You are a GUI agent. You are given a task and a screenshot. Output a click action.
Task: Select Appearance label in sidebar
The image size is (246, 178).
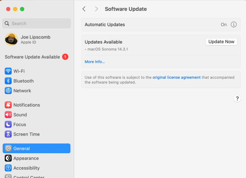(26, 158)
